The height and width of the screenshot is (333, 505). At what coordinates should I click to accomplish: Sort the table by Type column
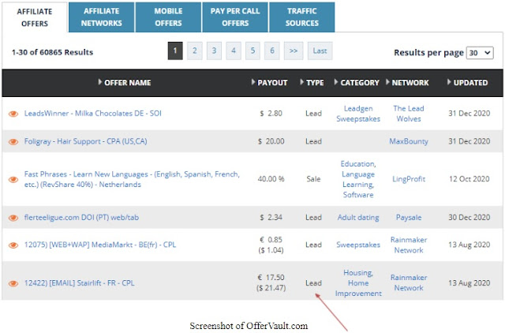[x=312, y=83]
